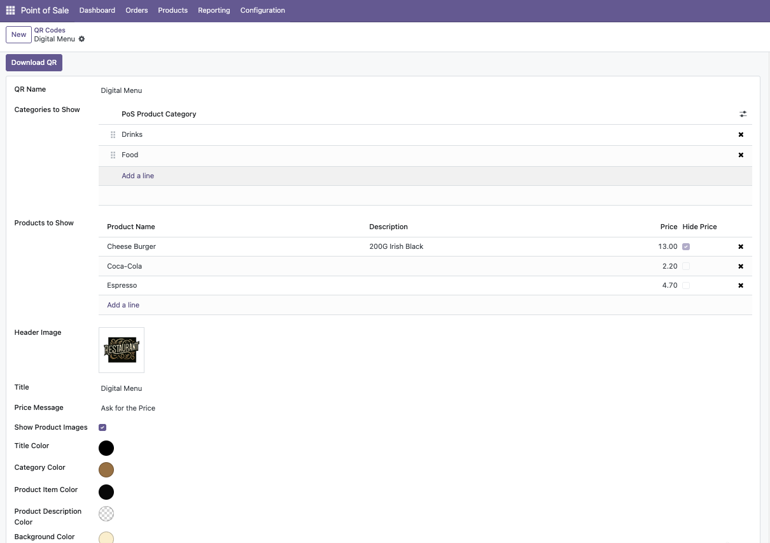Uncheck Show Product Images checkbox
Viewport: 770px width, 543px height.
point(102,427)
